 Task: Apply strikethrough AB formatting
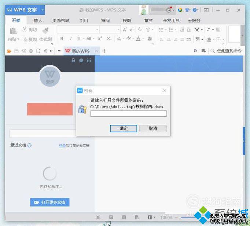pos(89,39)
